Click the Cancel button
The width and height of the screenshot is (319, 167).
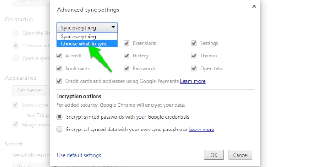240,155
